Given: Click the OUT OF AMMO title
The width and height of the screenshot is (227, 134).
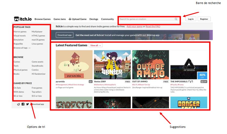Looking at the screenshot, I should click(140, 82).
